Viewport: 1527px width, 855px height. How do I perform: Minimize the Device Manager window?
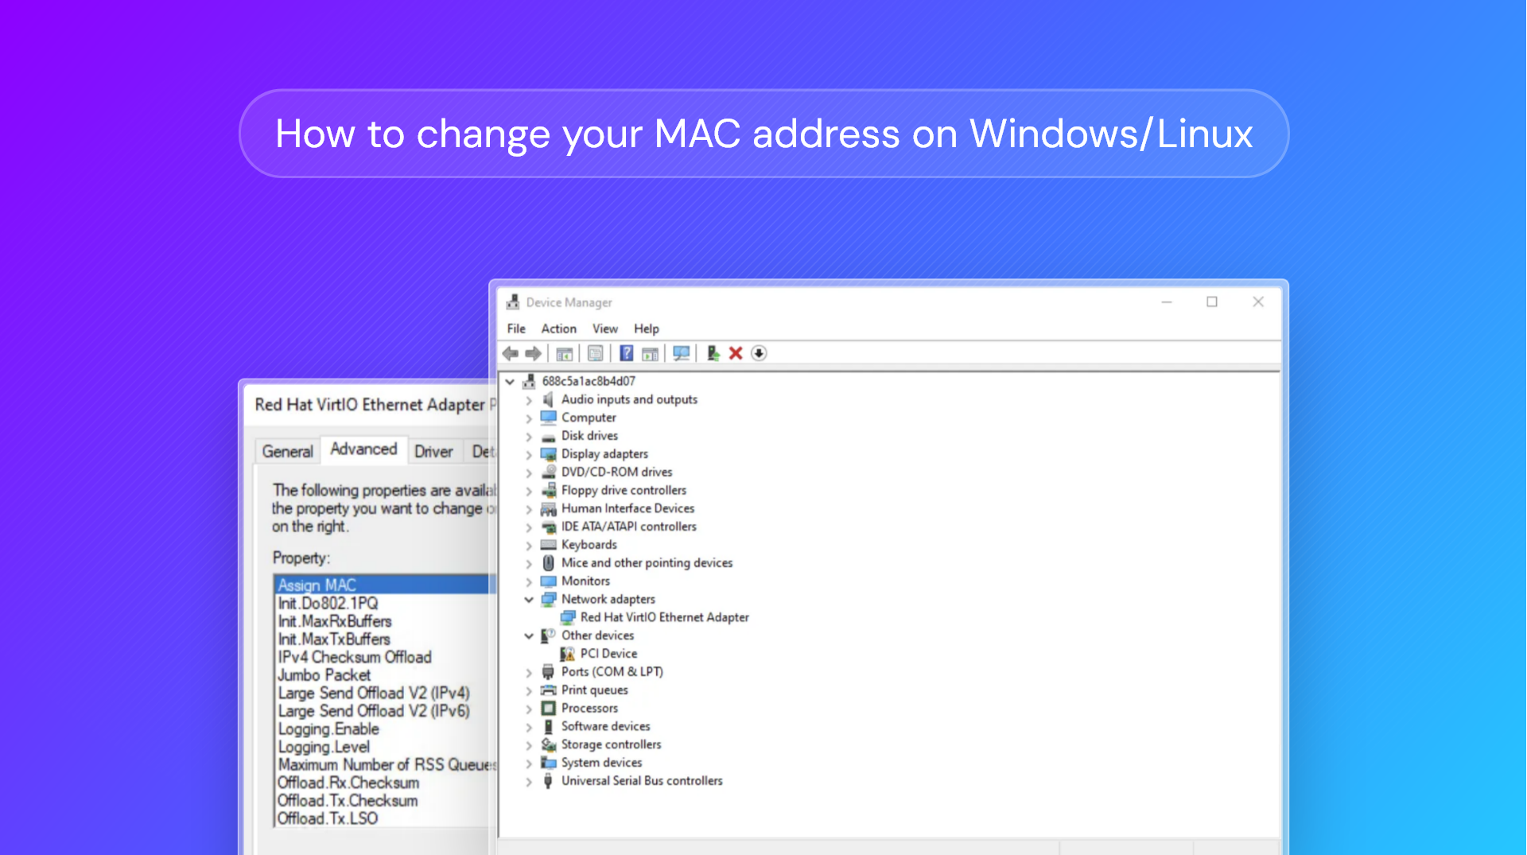[1167, 302]
